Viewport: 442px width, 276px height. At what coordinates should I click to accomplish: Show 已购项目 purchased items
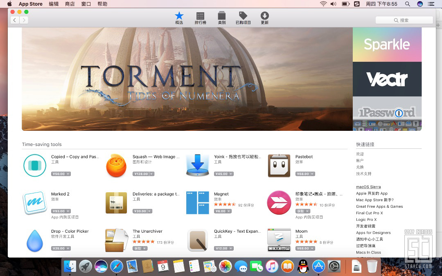click(x=243, y=18)
